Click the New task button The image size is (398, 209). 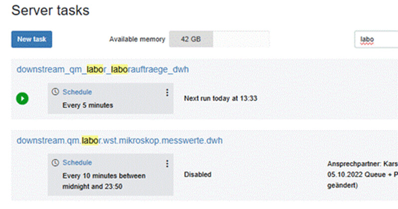coord(31,39)
